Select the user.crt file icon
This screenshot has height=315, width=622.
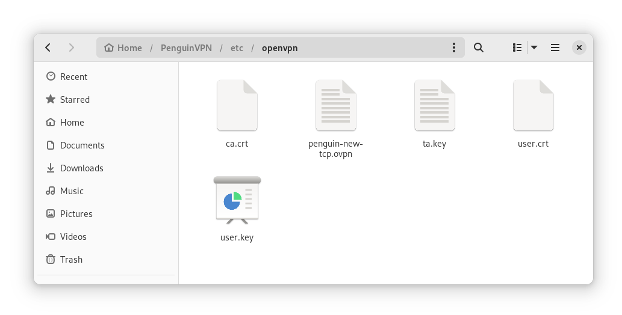(533, 105)
